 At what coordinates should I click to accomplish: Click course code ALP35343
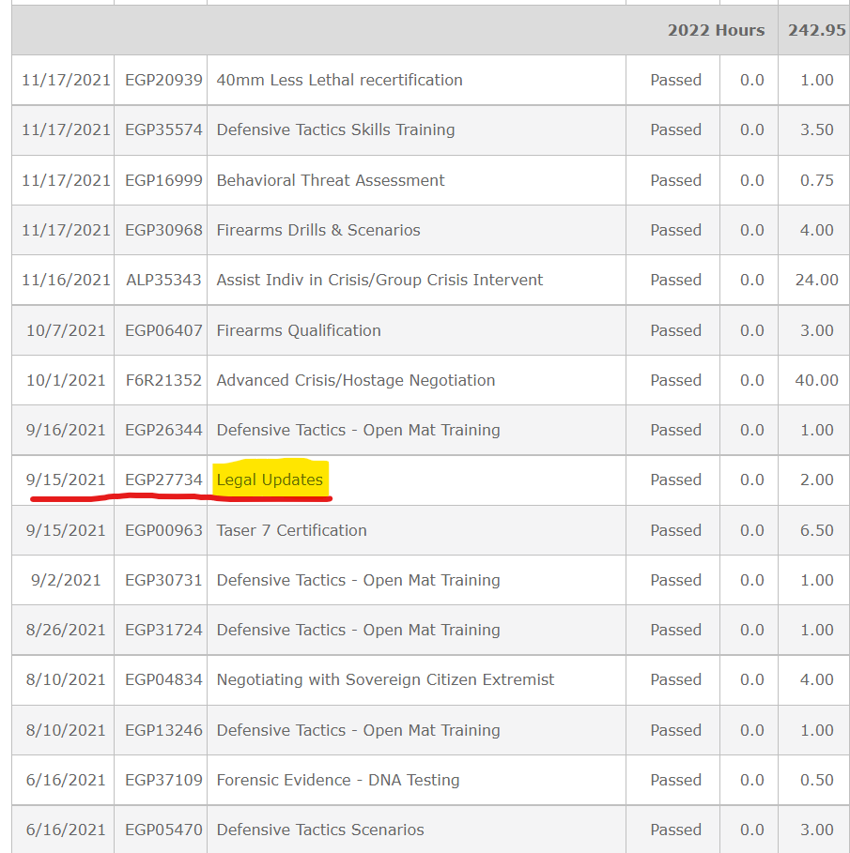pyautogui.click(x=161, y=280)
